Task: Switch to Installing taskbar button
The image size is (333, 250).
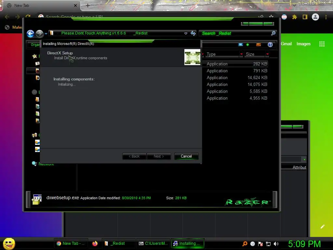Action: (x=187, y=243)
